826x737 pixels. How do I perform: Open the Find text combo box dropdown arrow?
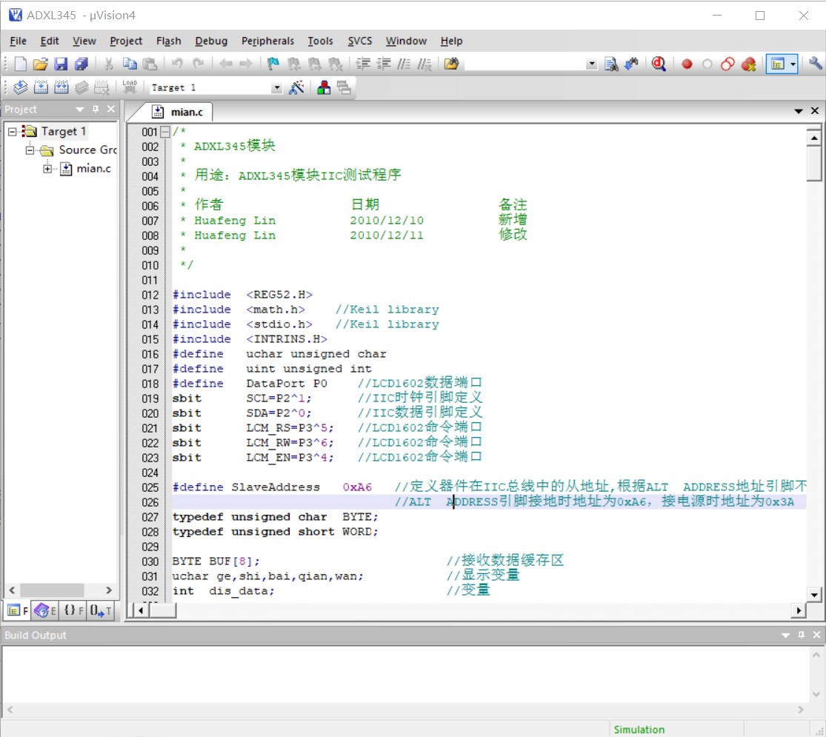pos(592,64)
